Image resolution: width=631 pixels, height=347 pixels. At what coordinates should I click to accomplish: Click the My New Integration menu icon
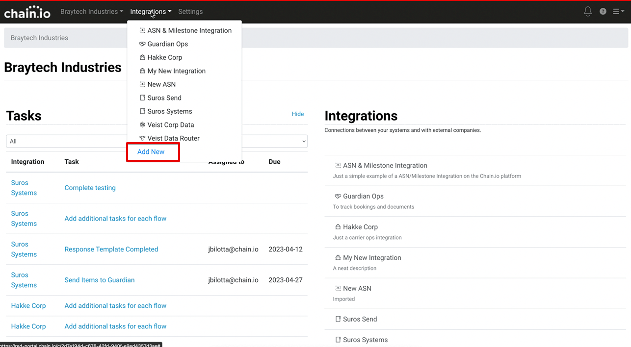[x=142, y=71]
